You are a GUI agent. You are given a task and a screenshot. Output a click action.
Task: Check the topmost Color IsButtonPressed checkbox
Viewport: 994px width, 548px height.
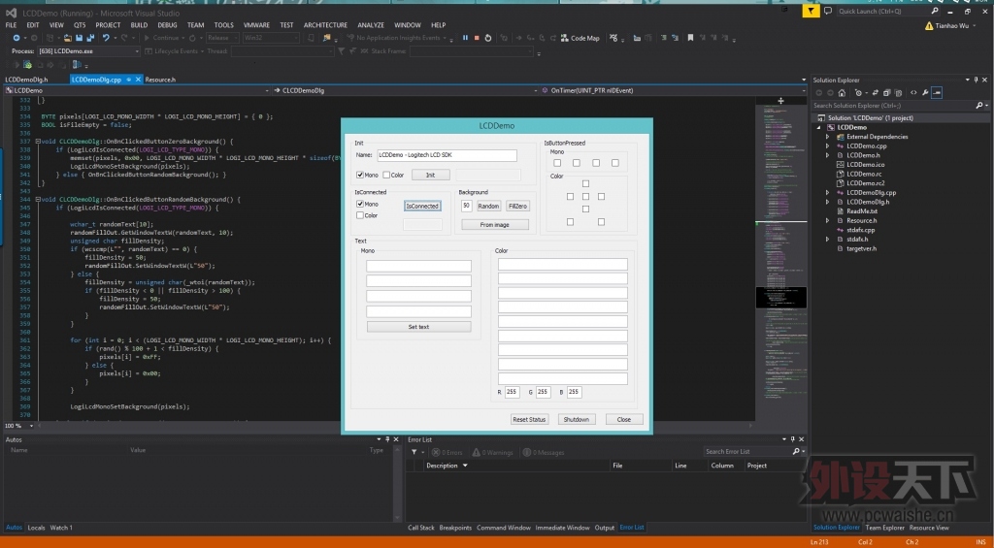[x=585, y=183]
